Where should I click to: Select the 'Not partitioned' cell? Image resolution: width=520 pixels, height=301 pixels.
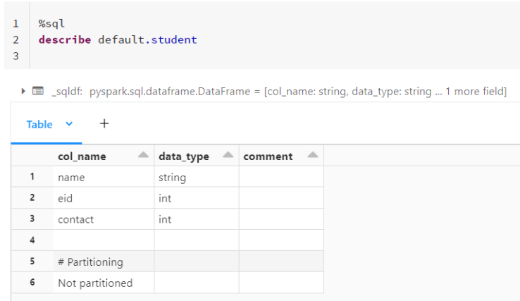tap(95, 283)
